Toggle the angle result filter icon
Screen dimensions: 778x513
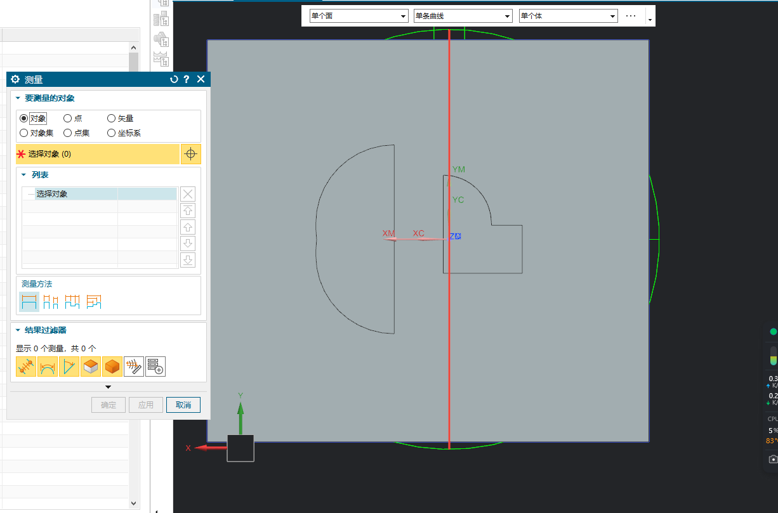[69, 367]
